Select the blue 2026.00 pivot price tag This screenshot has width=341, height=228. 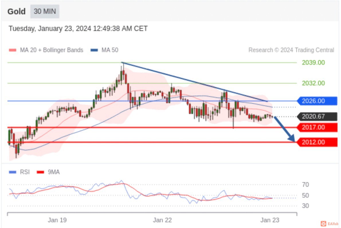[x=317, y=101]
